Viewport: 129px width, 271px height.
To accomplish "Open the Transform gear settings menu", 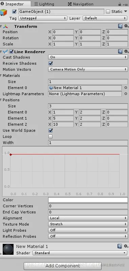I will 126,26.
